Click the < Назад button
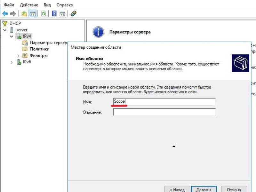The width and height of the screenshot is (256, 192). [x=177, y=189]
